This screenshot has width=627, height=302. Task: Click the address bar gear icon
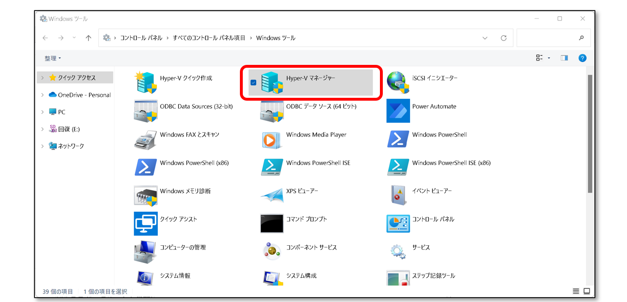[x=107, y=38]
